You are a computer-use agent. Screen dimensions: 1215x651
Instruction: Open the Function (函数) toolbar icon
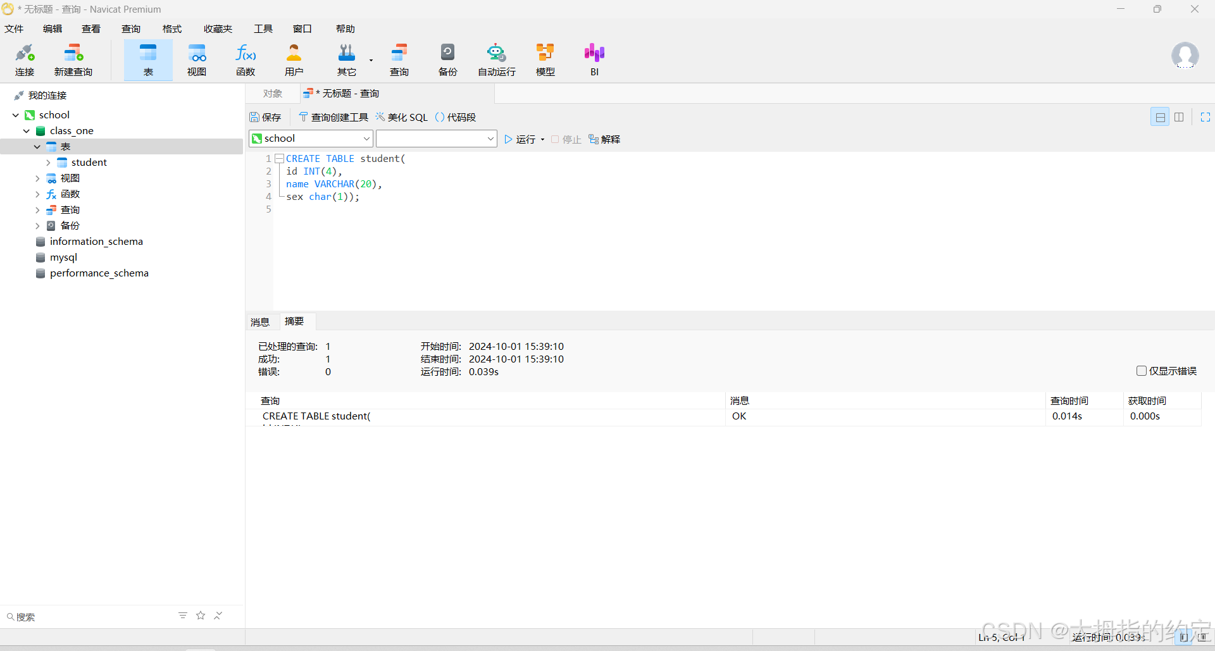246,60
